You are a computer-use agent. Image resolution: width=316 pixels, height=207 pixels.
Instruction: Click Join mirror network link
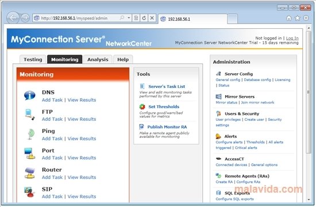tap(257, 102)
